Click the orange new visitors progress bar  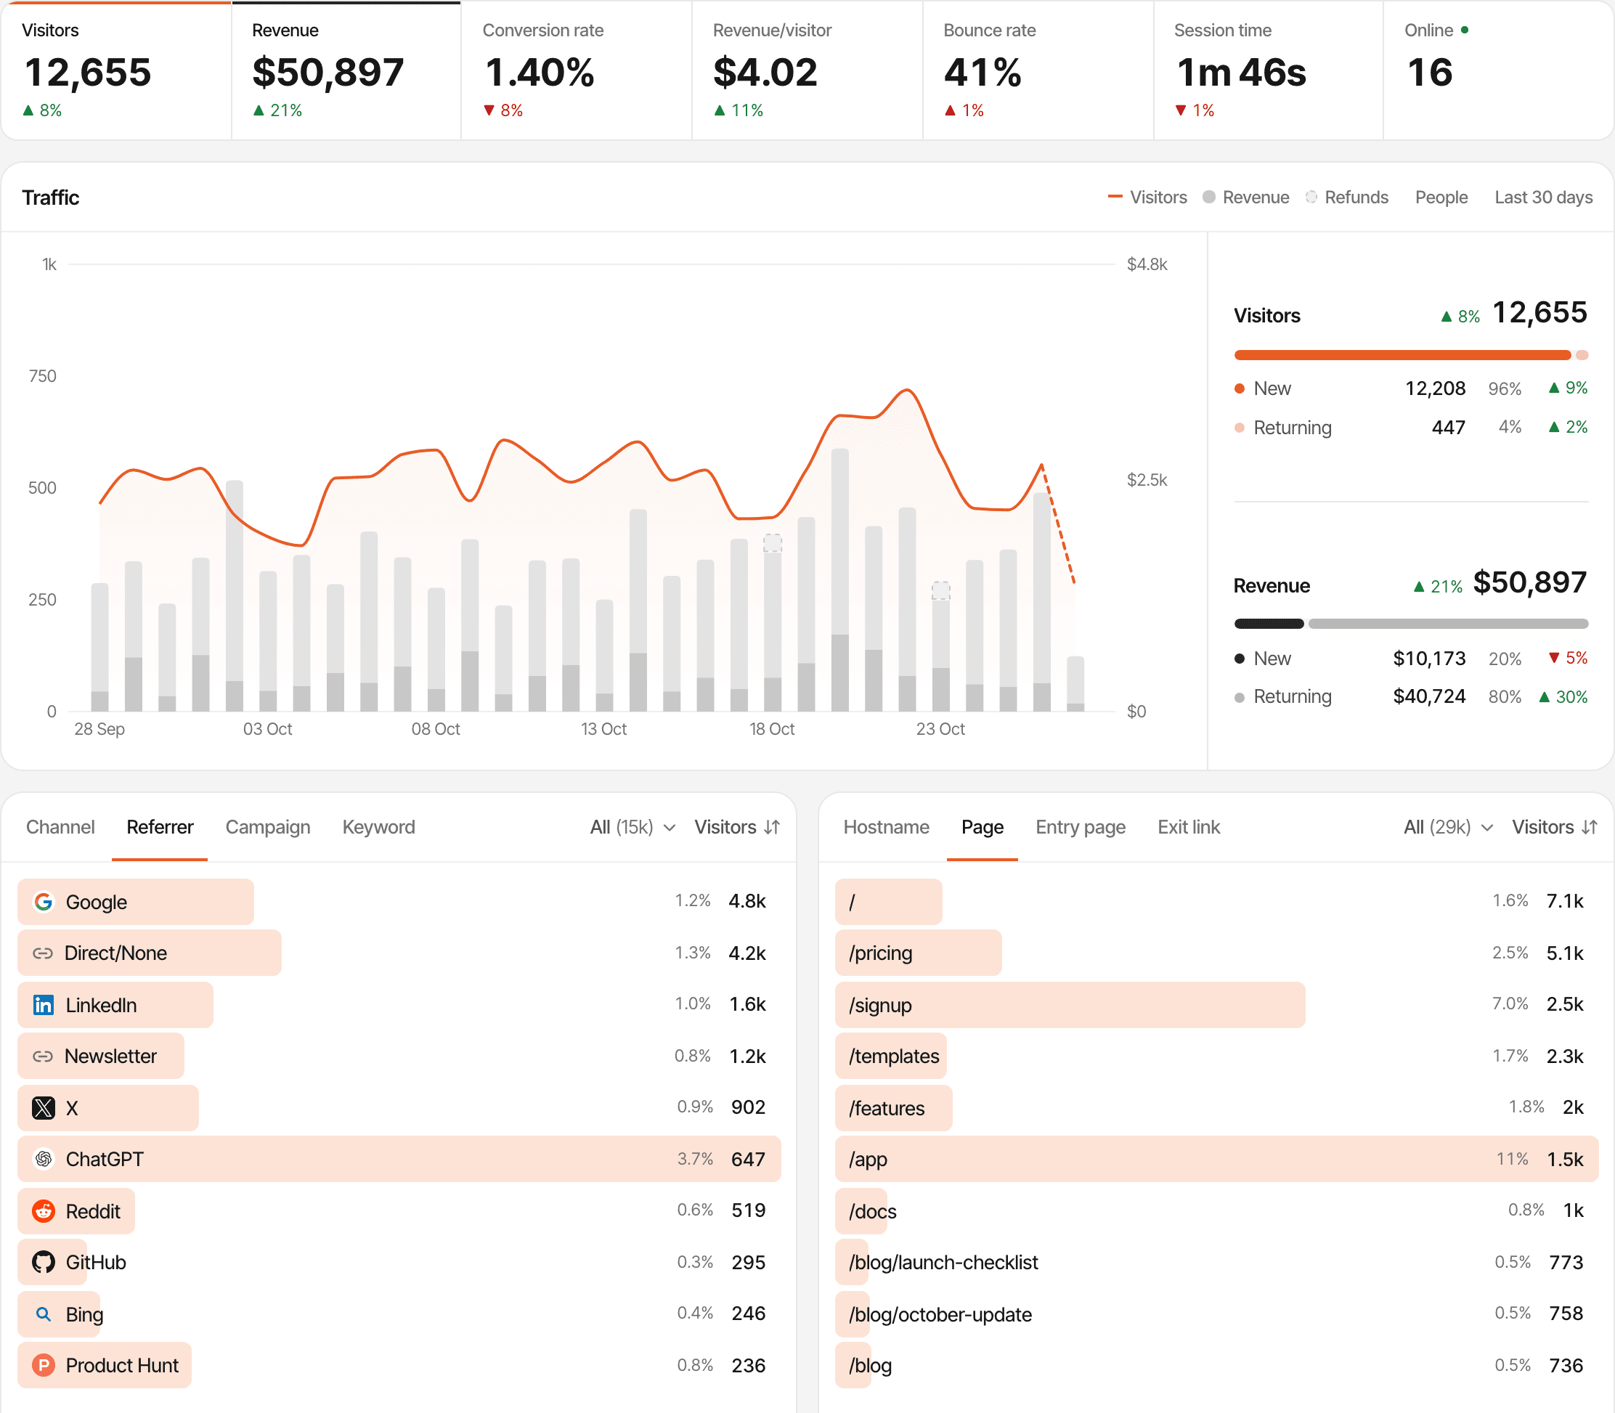point(1402,355)
